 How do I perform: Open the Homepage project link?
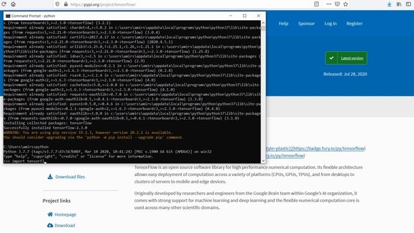(x=65, y=214)
